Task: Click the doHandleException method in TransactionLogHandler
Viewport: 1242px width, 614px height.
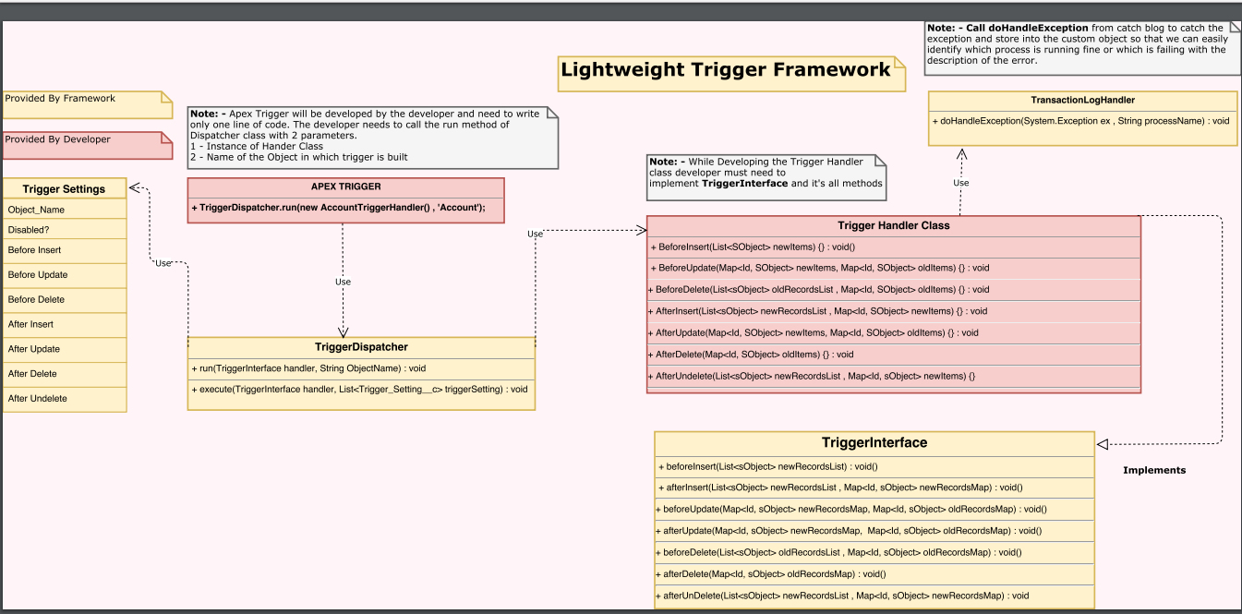Action: (1081, 120)
